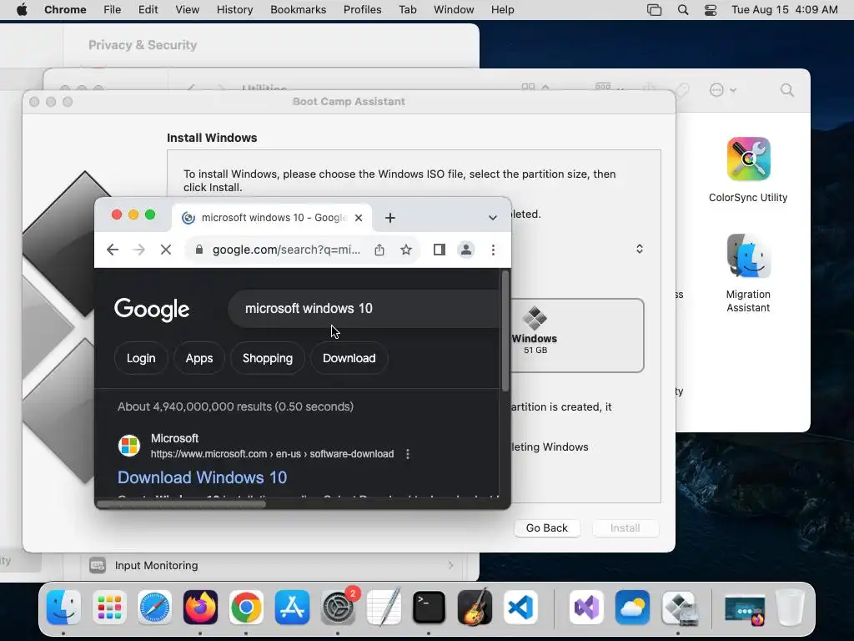Image resolution: width=854 pixels, height=641 pixels.
Task: Open Chrome profile avatar
Action: [466, 250]
